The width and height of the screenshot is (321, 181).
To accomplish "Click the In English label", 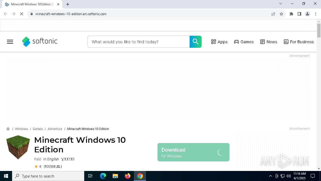I will point(51,159).
